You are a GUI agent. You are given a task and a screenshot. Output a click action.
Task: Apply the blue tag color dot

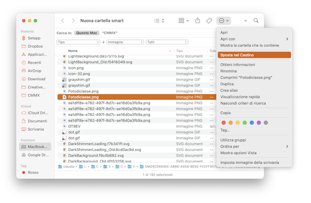pyautogui.click(x=252, y=123)
